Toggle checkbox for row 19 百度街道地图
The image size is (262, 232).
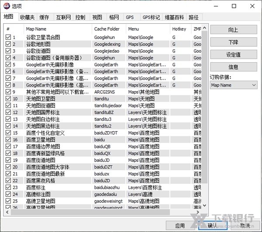point(8,160)
